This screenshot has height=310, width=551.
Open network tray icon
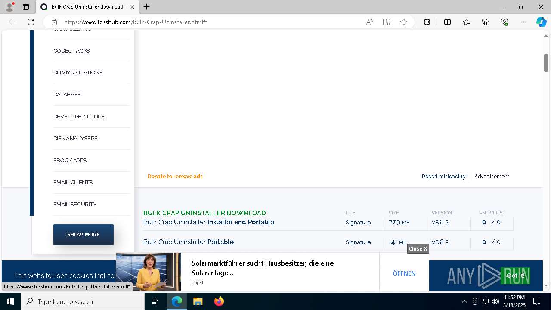485,301
